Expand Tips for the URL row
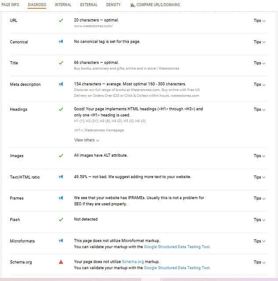This screenshot has width=278, height=281. [x=259, y=21]
